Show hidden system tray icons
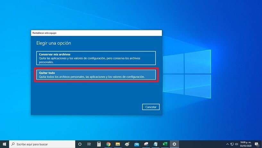262x148 pixels. click(227, 144)
